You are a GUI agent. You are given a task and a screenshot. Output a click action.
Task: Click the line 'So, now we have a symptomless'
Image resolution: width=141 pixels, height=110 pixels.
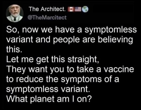[x=71, y=30]
